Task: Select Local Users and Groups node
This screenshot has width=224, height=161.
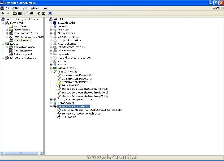Action: point(26,33)
